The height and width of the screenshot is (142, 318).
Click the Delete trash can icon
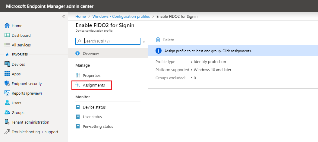[158, 40]
